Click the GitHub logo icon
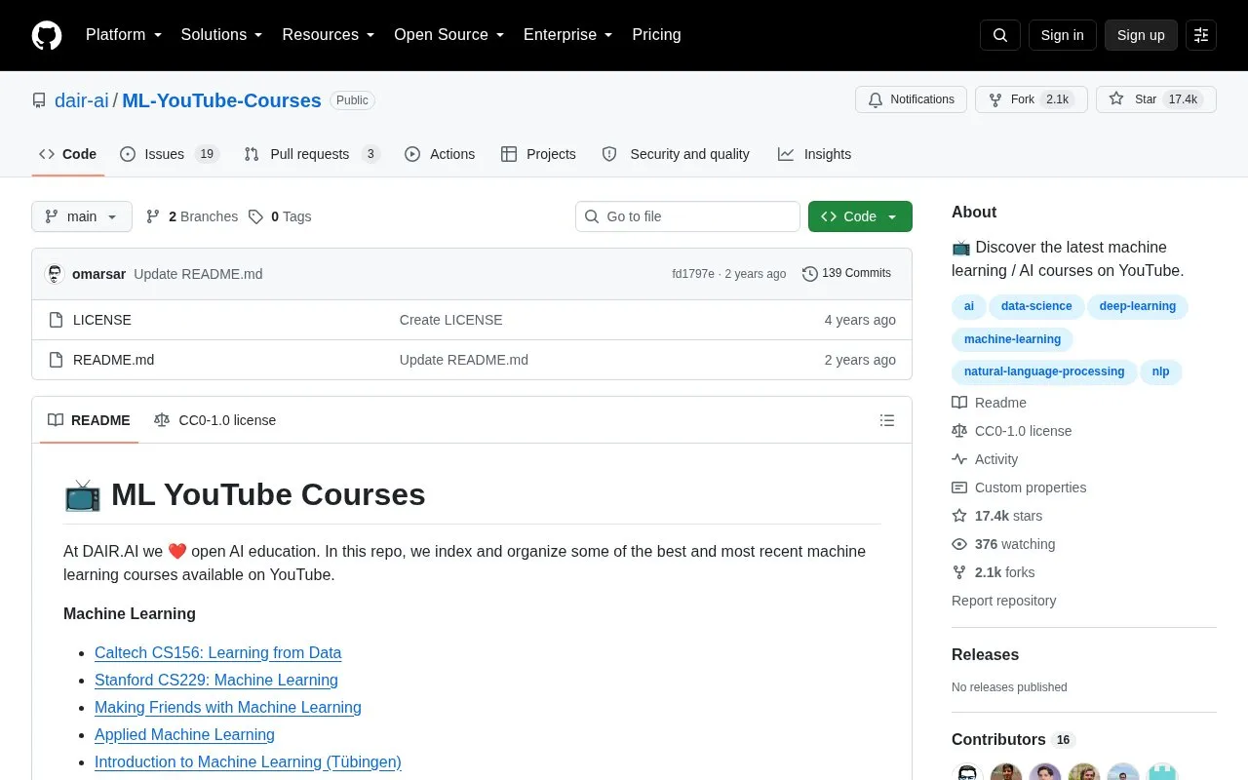The image size is (1248, 780). 47,35
